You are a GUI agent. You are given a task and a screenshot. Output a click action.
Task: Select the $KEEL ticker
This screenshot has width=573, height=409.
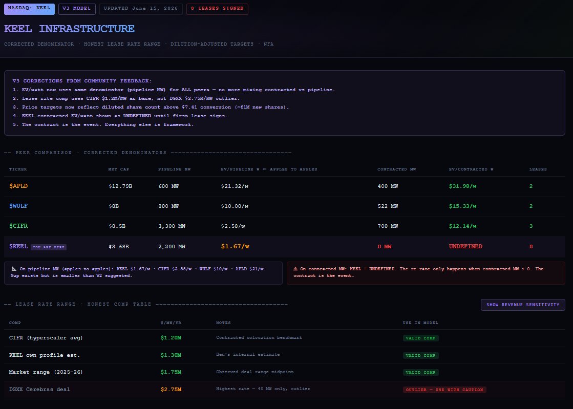(18, 247)
